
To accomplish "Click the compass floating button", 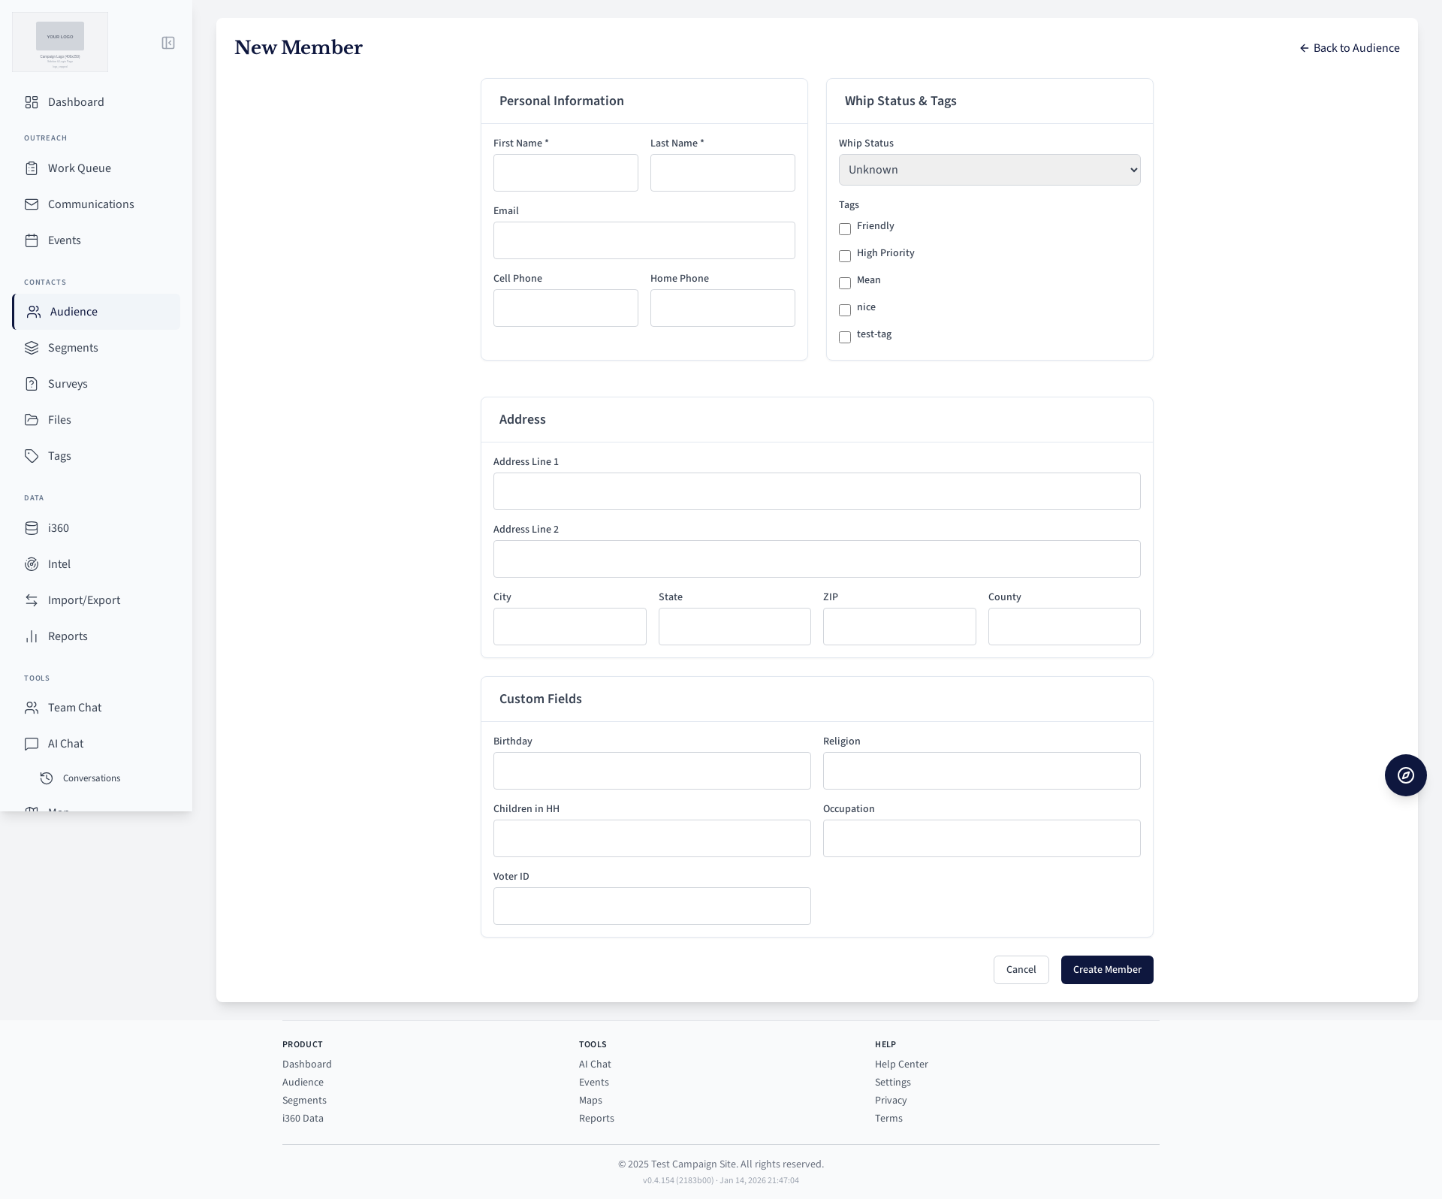I will [x=1405, y=775].
